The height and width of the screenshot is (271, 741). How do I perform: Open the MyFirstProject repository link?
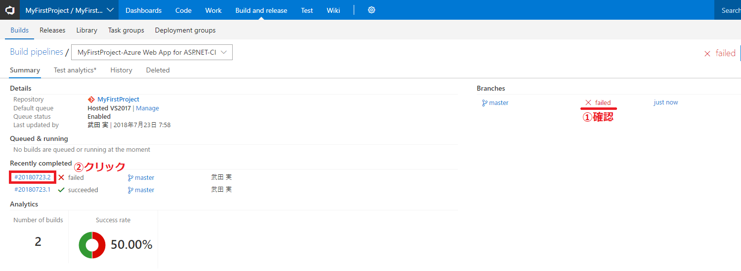coord(118,100)
